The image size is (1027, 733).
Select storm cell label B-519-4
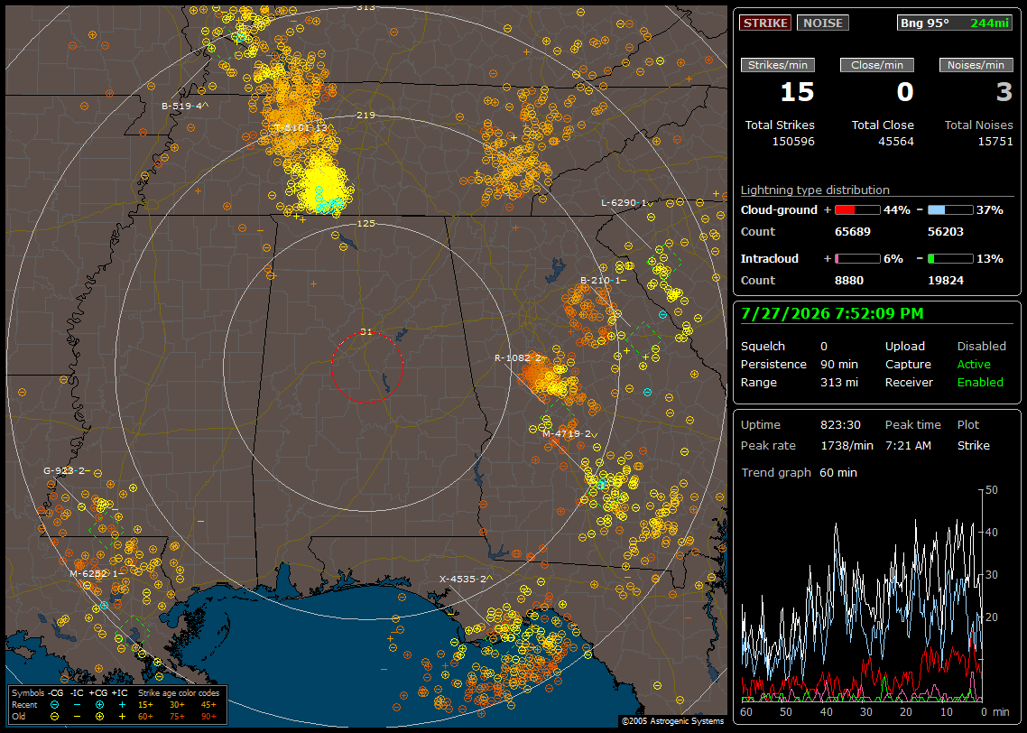coord(185,106)
